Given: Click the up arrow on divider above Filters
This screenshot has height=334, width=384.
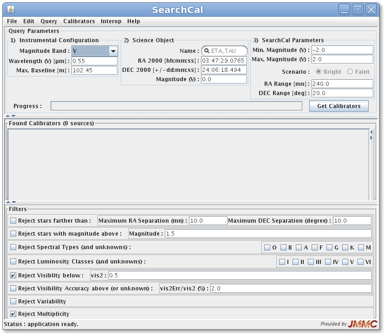Looking at the screenshot, I should point(8,202).
